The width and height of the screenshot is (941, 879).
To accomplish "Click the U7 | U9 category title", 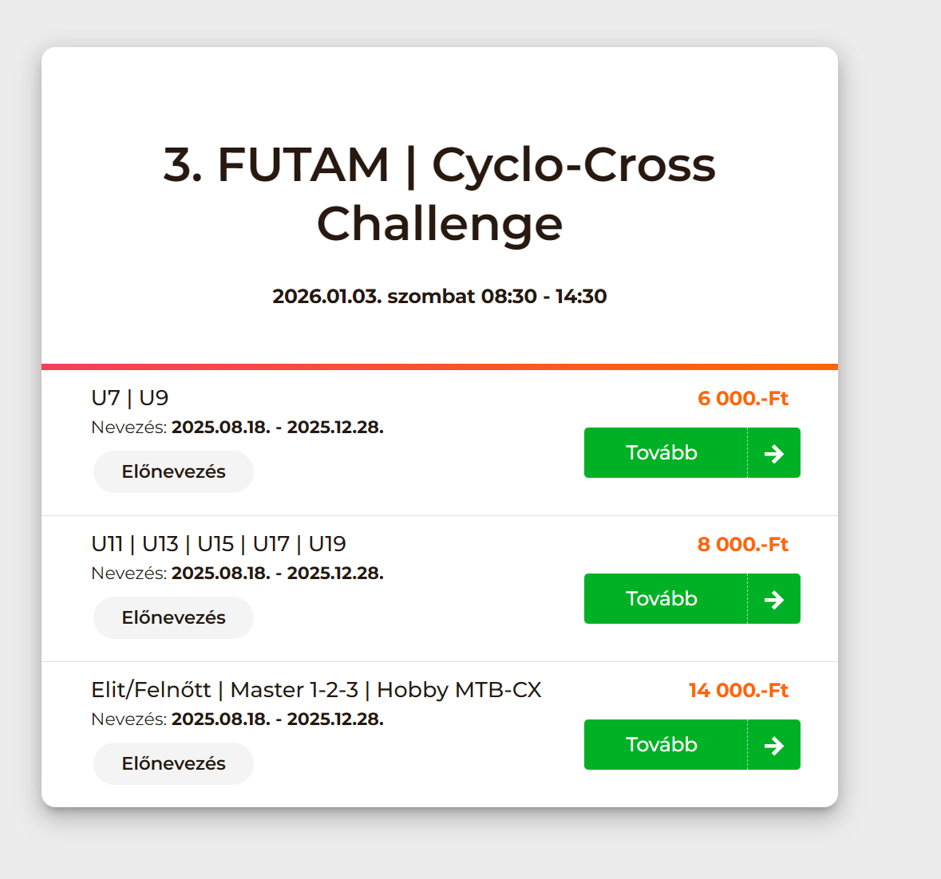I will (x=130, y=398).
